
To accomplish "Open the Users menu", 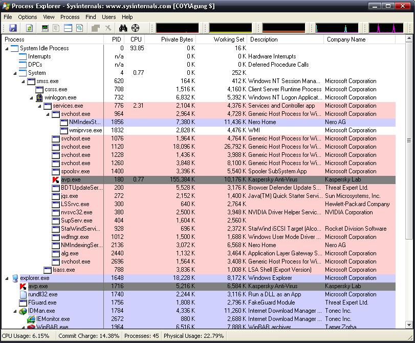I will (x=109, y=17).
